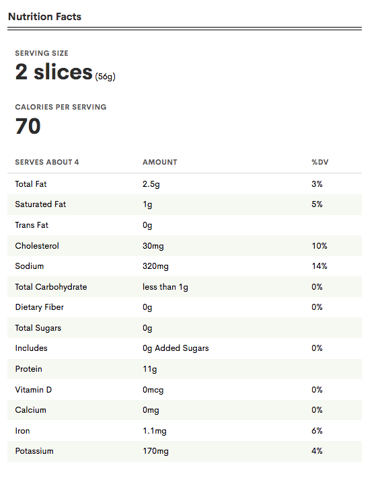The image size is (386, 478).
Task: Click the Cholesterol 30mg amount
Action: click(x=153, y=246)
